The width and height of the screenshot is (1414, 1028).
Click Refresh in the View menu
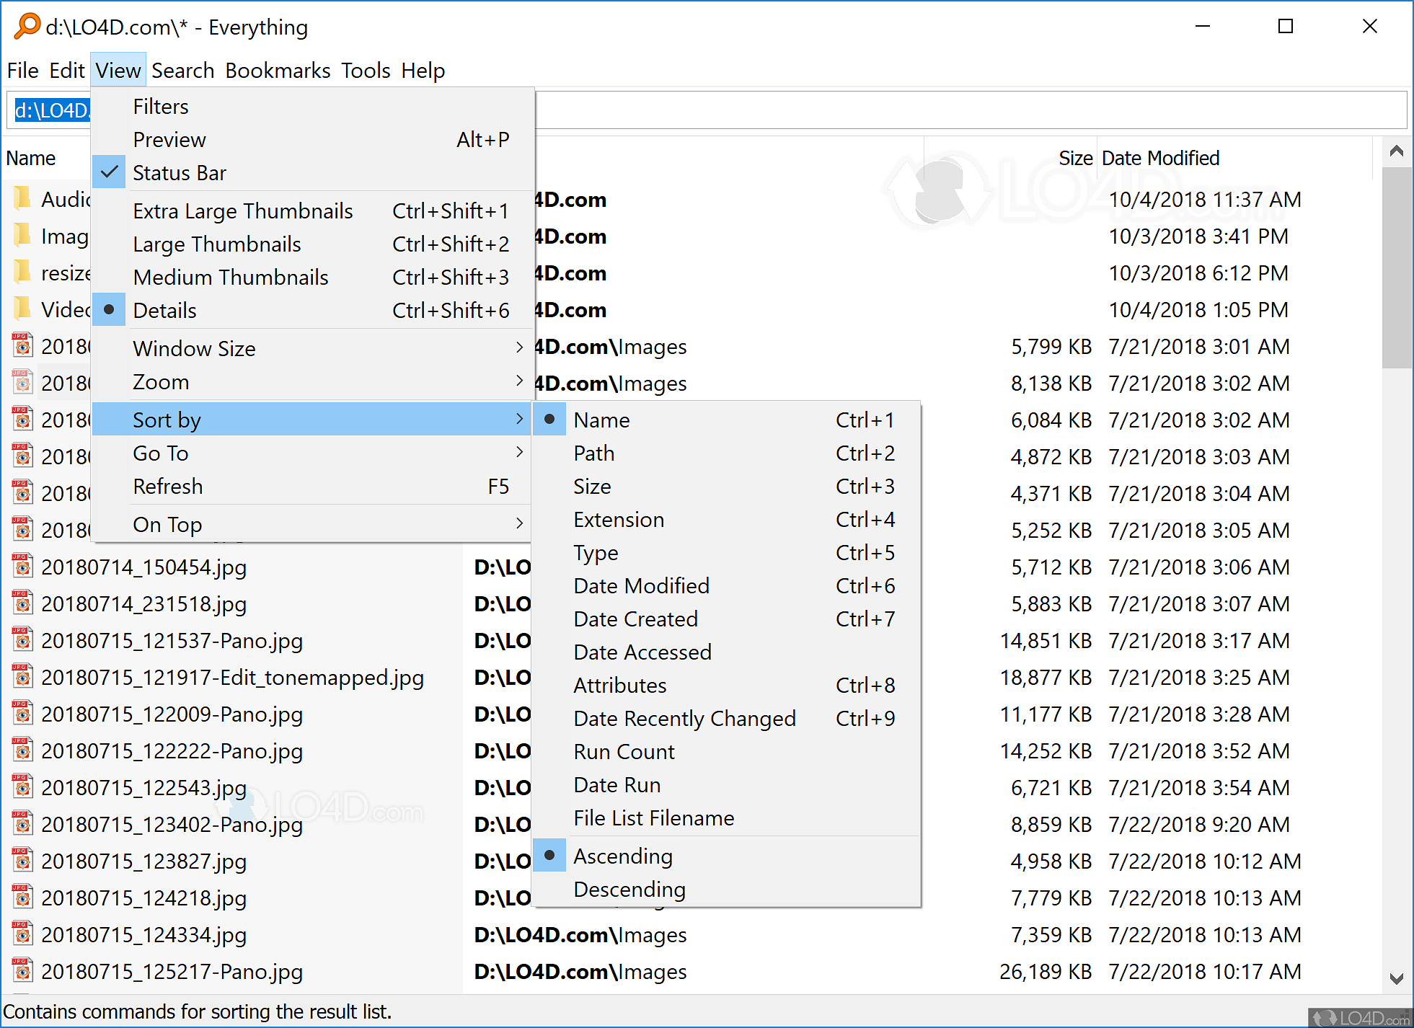coord(167,487)
